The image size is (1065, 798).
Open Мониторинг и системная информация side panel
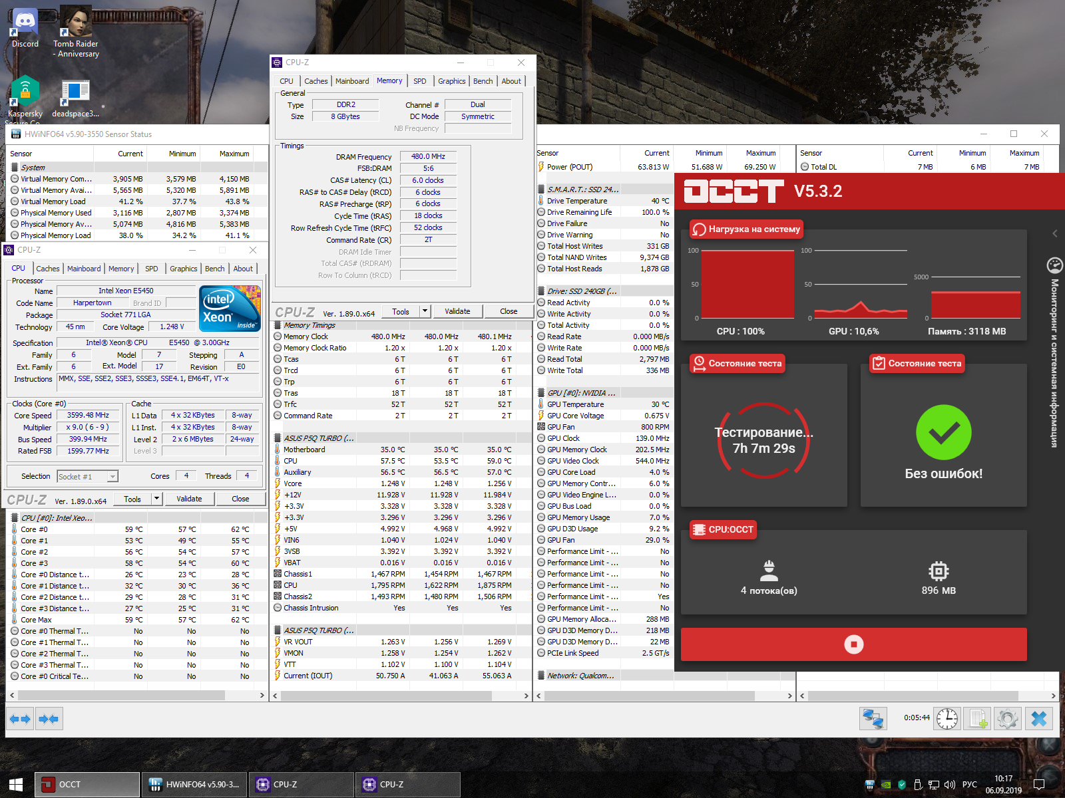coord(1054,362)
